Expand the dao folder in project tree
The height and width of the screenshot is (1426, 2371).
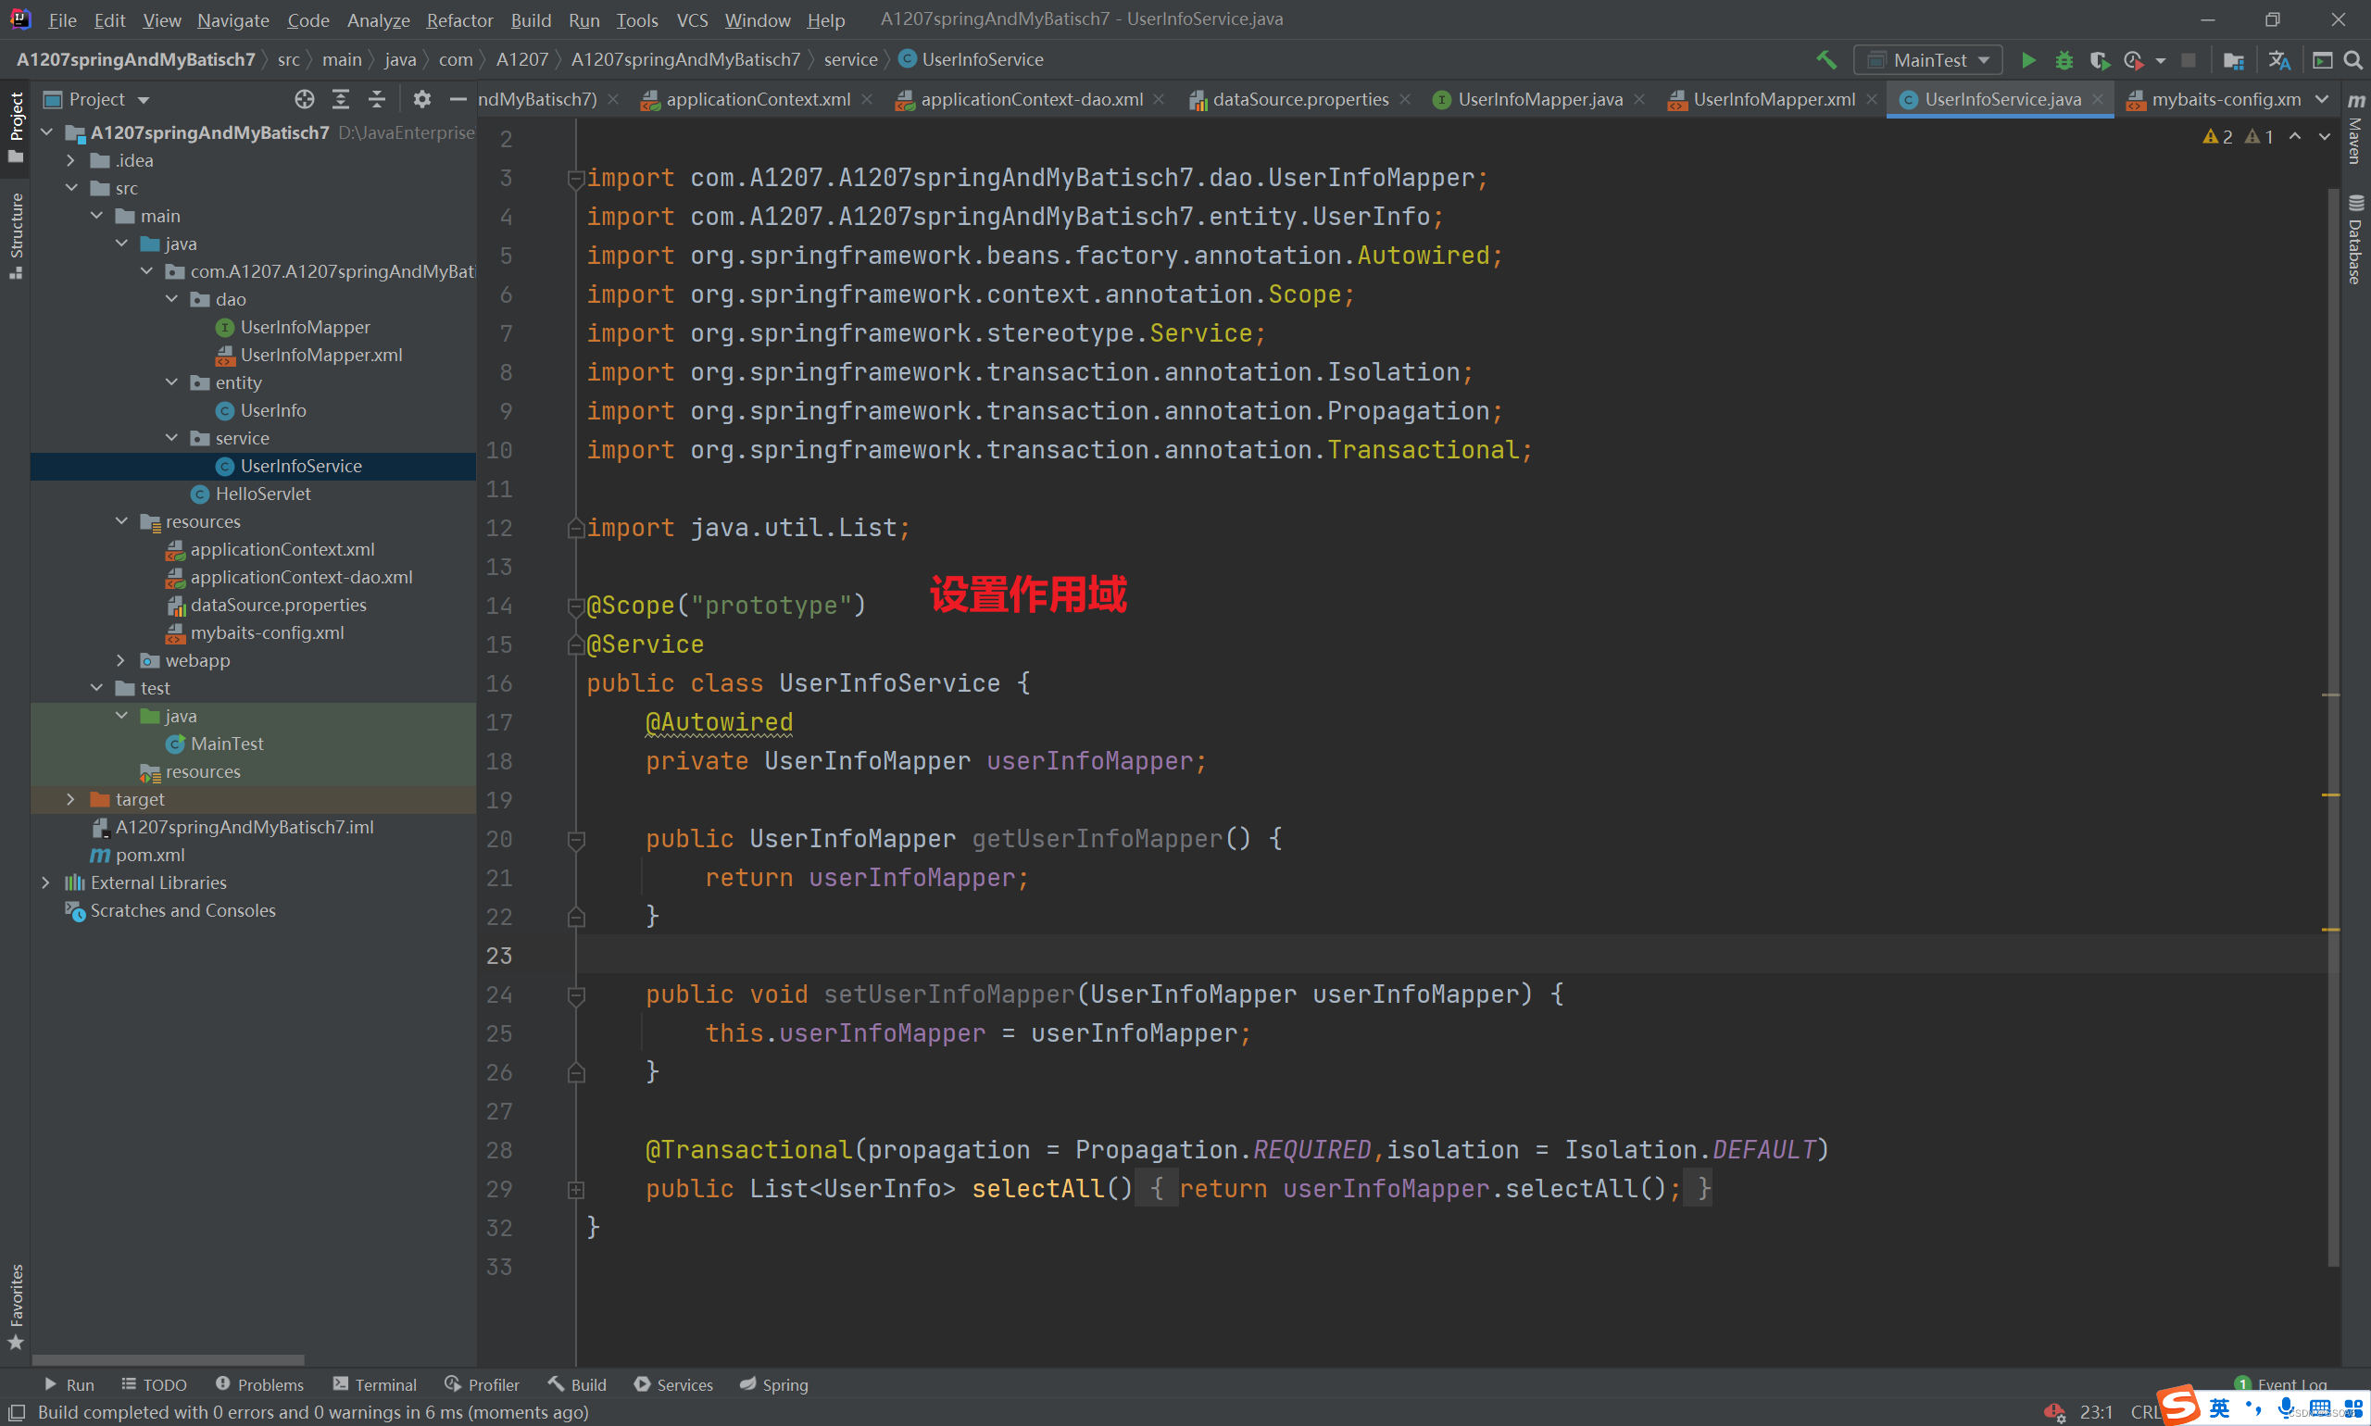point(171,298)
